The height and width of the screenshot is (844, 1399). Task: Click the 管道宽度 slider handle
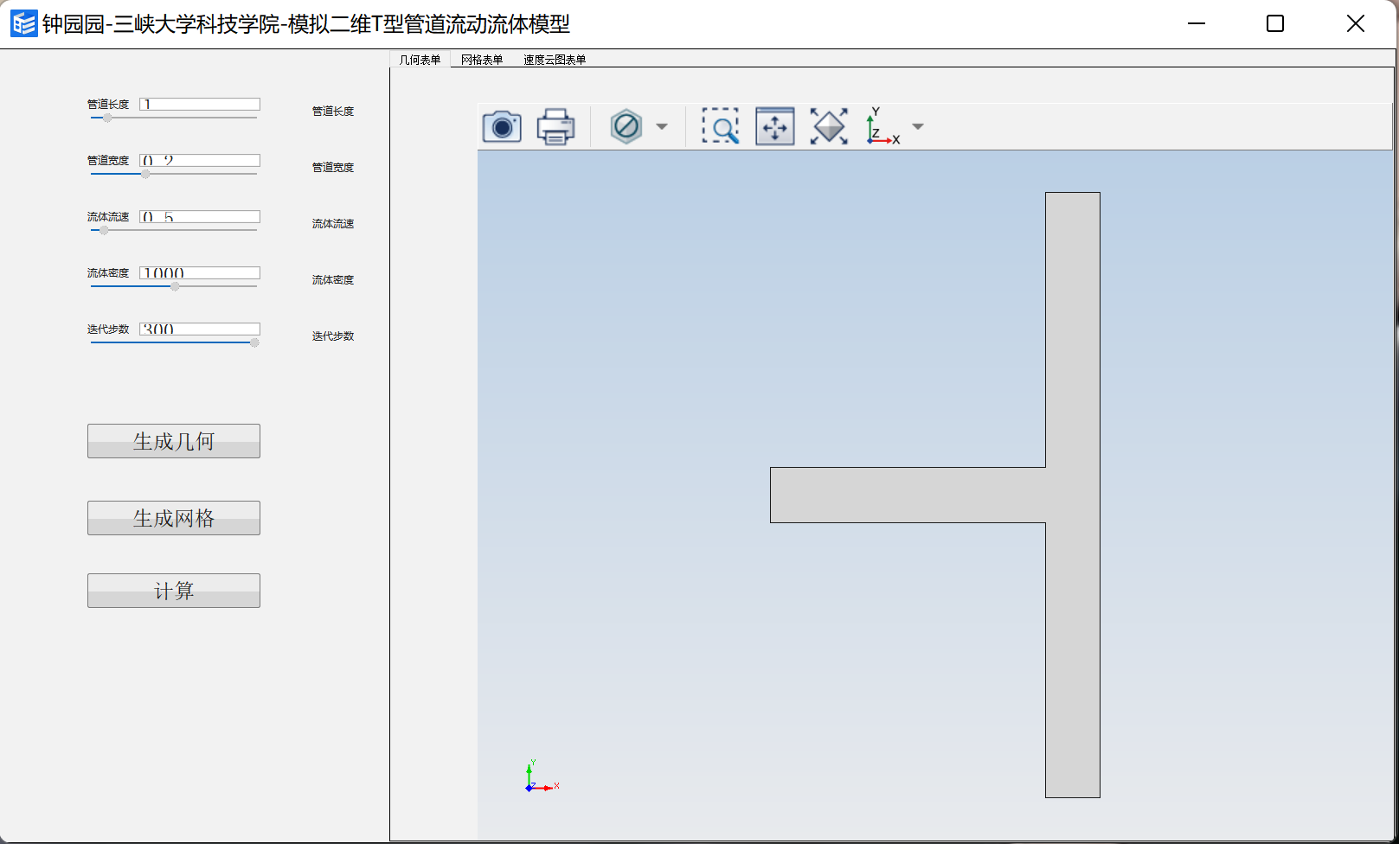click(145, 174)
